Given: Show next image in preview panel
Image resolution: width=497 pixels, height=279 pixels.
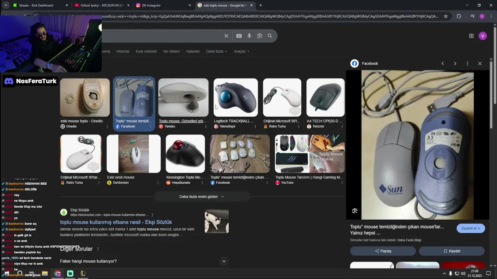Looking at the screenshot, I should (x=455, y=64).
